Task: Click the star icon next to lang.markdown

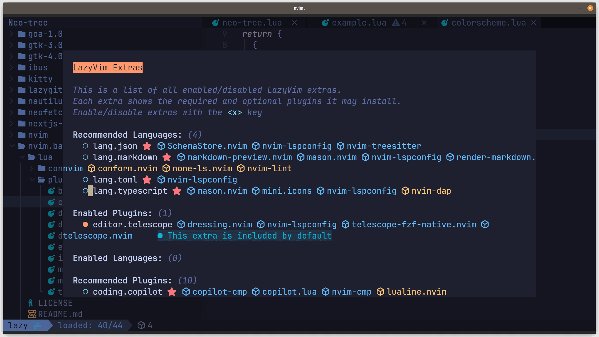Action: pos(167,157)
